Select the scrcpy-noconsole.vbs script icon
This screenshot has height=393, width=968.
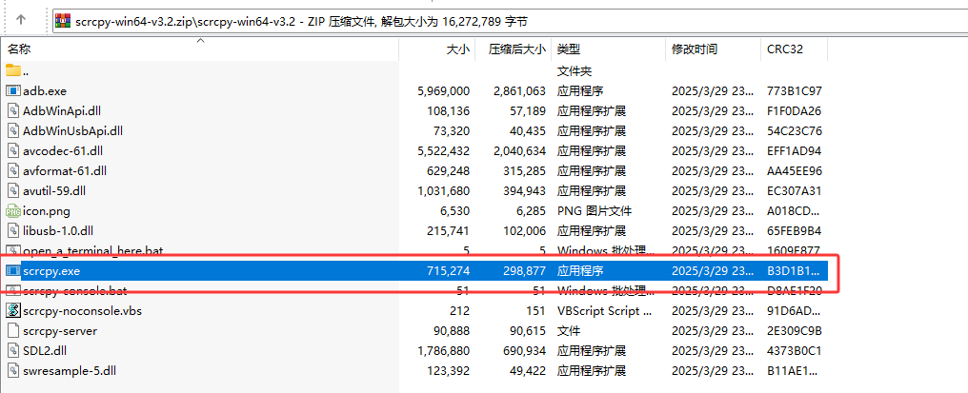click(x=13, y=310)
